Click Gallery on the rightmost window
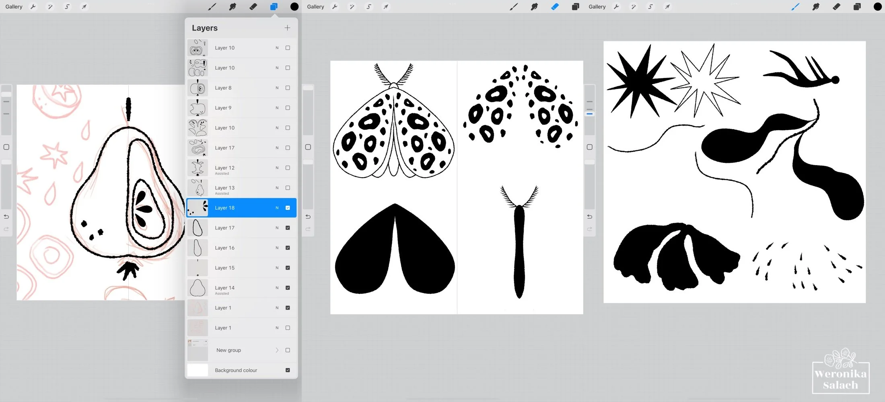 click(x=597, y=6)
